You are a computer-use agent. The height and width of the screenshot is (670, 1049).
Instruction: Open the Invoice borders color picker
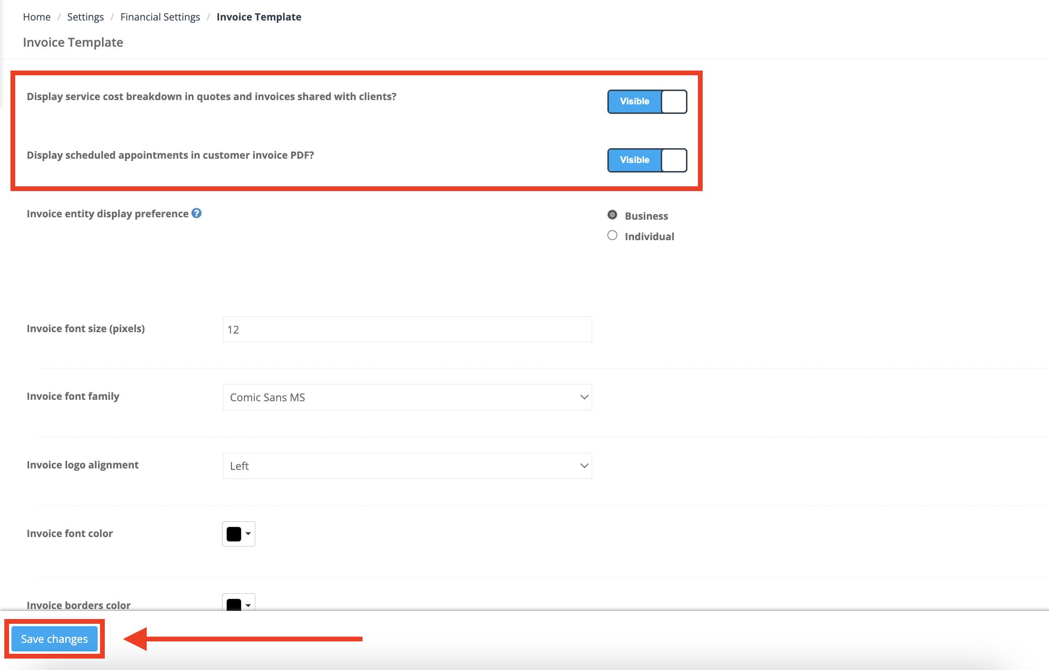coord(239,602)
